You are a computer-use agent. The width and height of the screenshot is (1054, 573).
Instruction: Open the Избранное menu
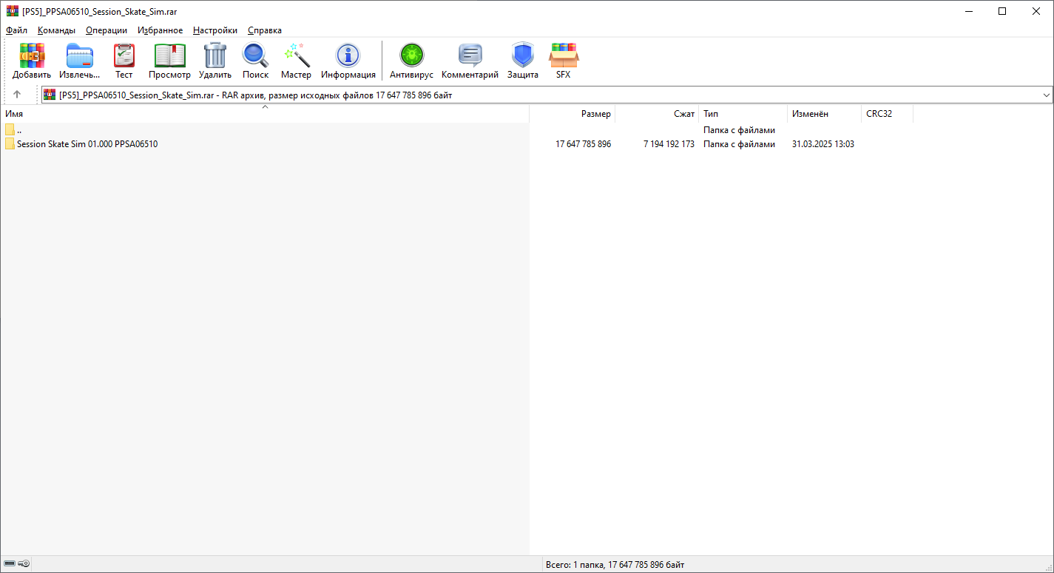160,30
